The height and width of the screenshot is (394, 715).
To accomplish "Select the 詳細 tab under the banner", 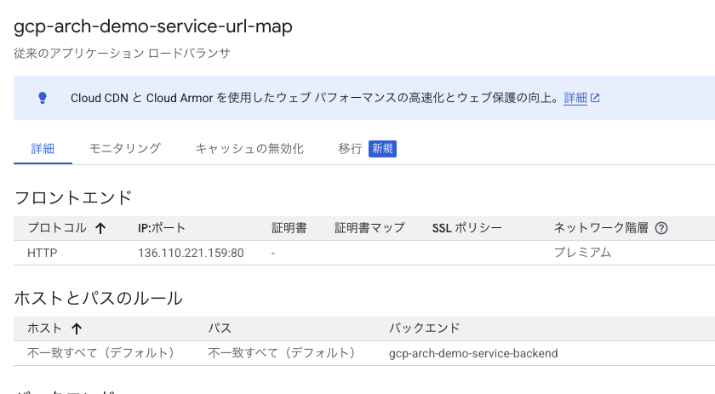I will [43, 148].
